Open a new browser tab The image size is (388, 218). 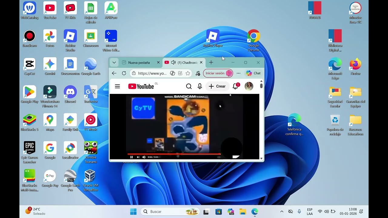(x=211, y=62)
